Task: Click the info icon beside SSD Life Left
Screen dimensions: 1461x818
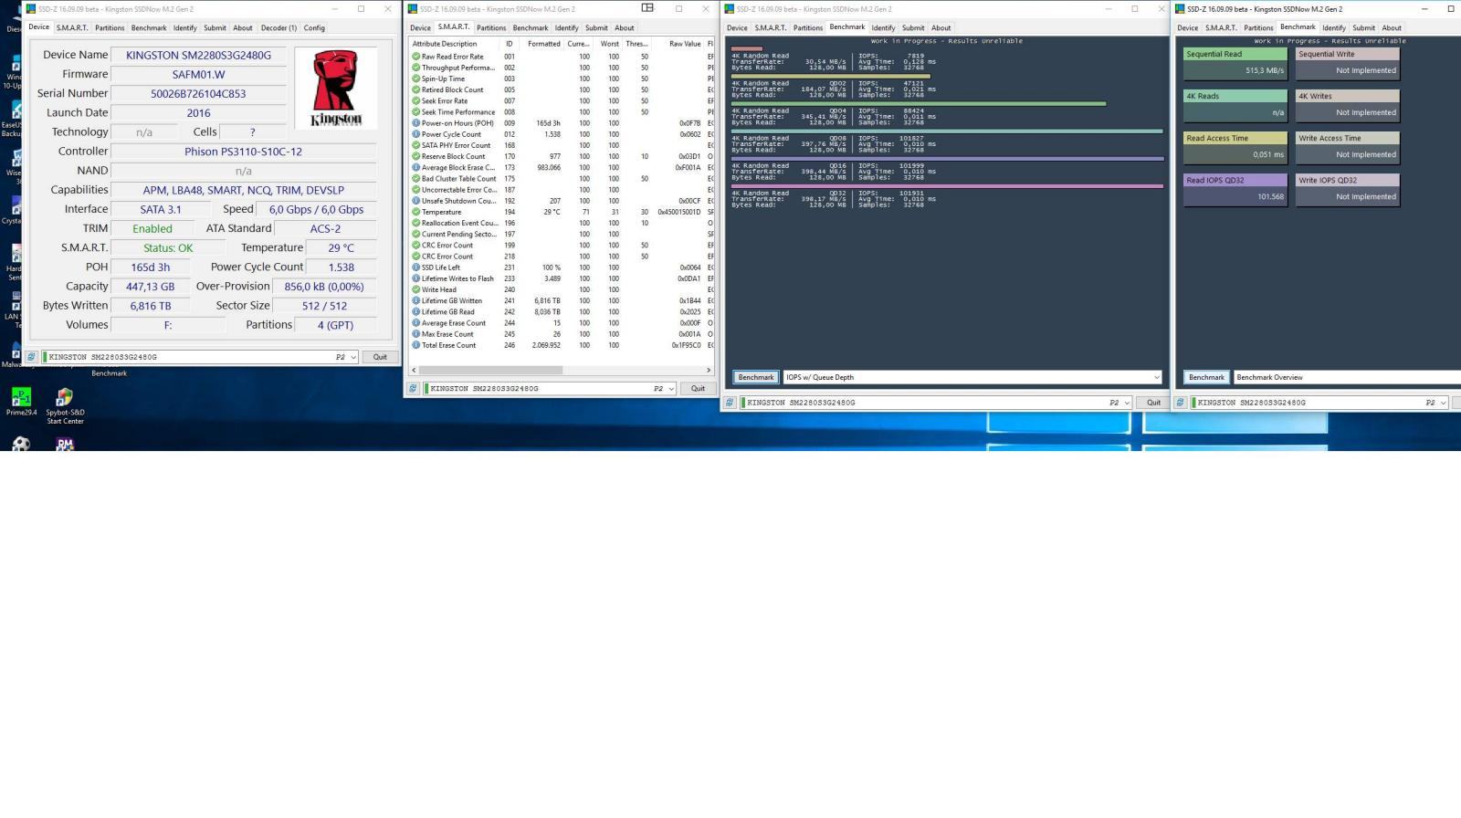Action: (416, 267)
